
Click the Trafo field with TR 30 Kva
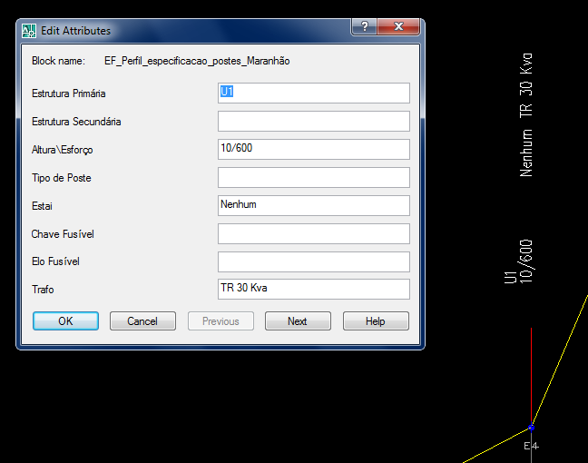click(x=314, y=289)
